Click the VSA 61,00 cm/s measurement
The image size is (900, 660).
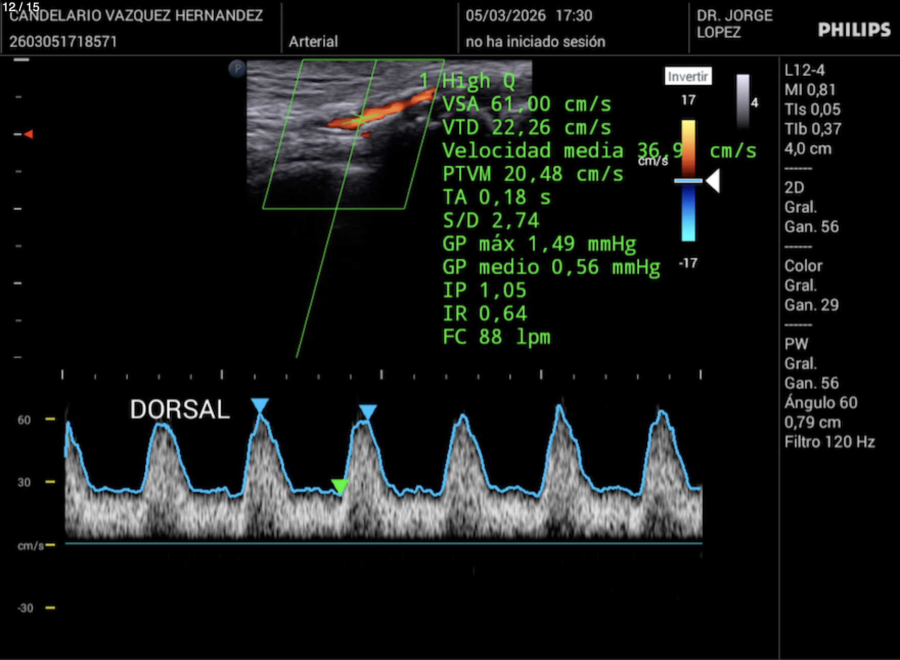point(527,104)
